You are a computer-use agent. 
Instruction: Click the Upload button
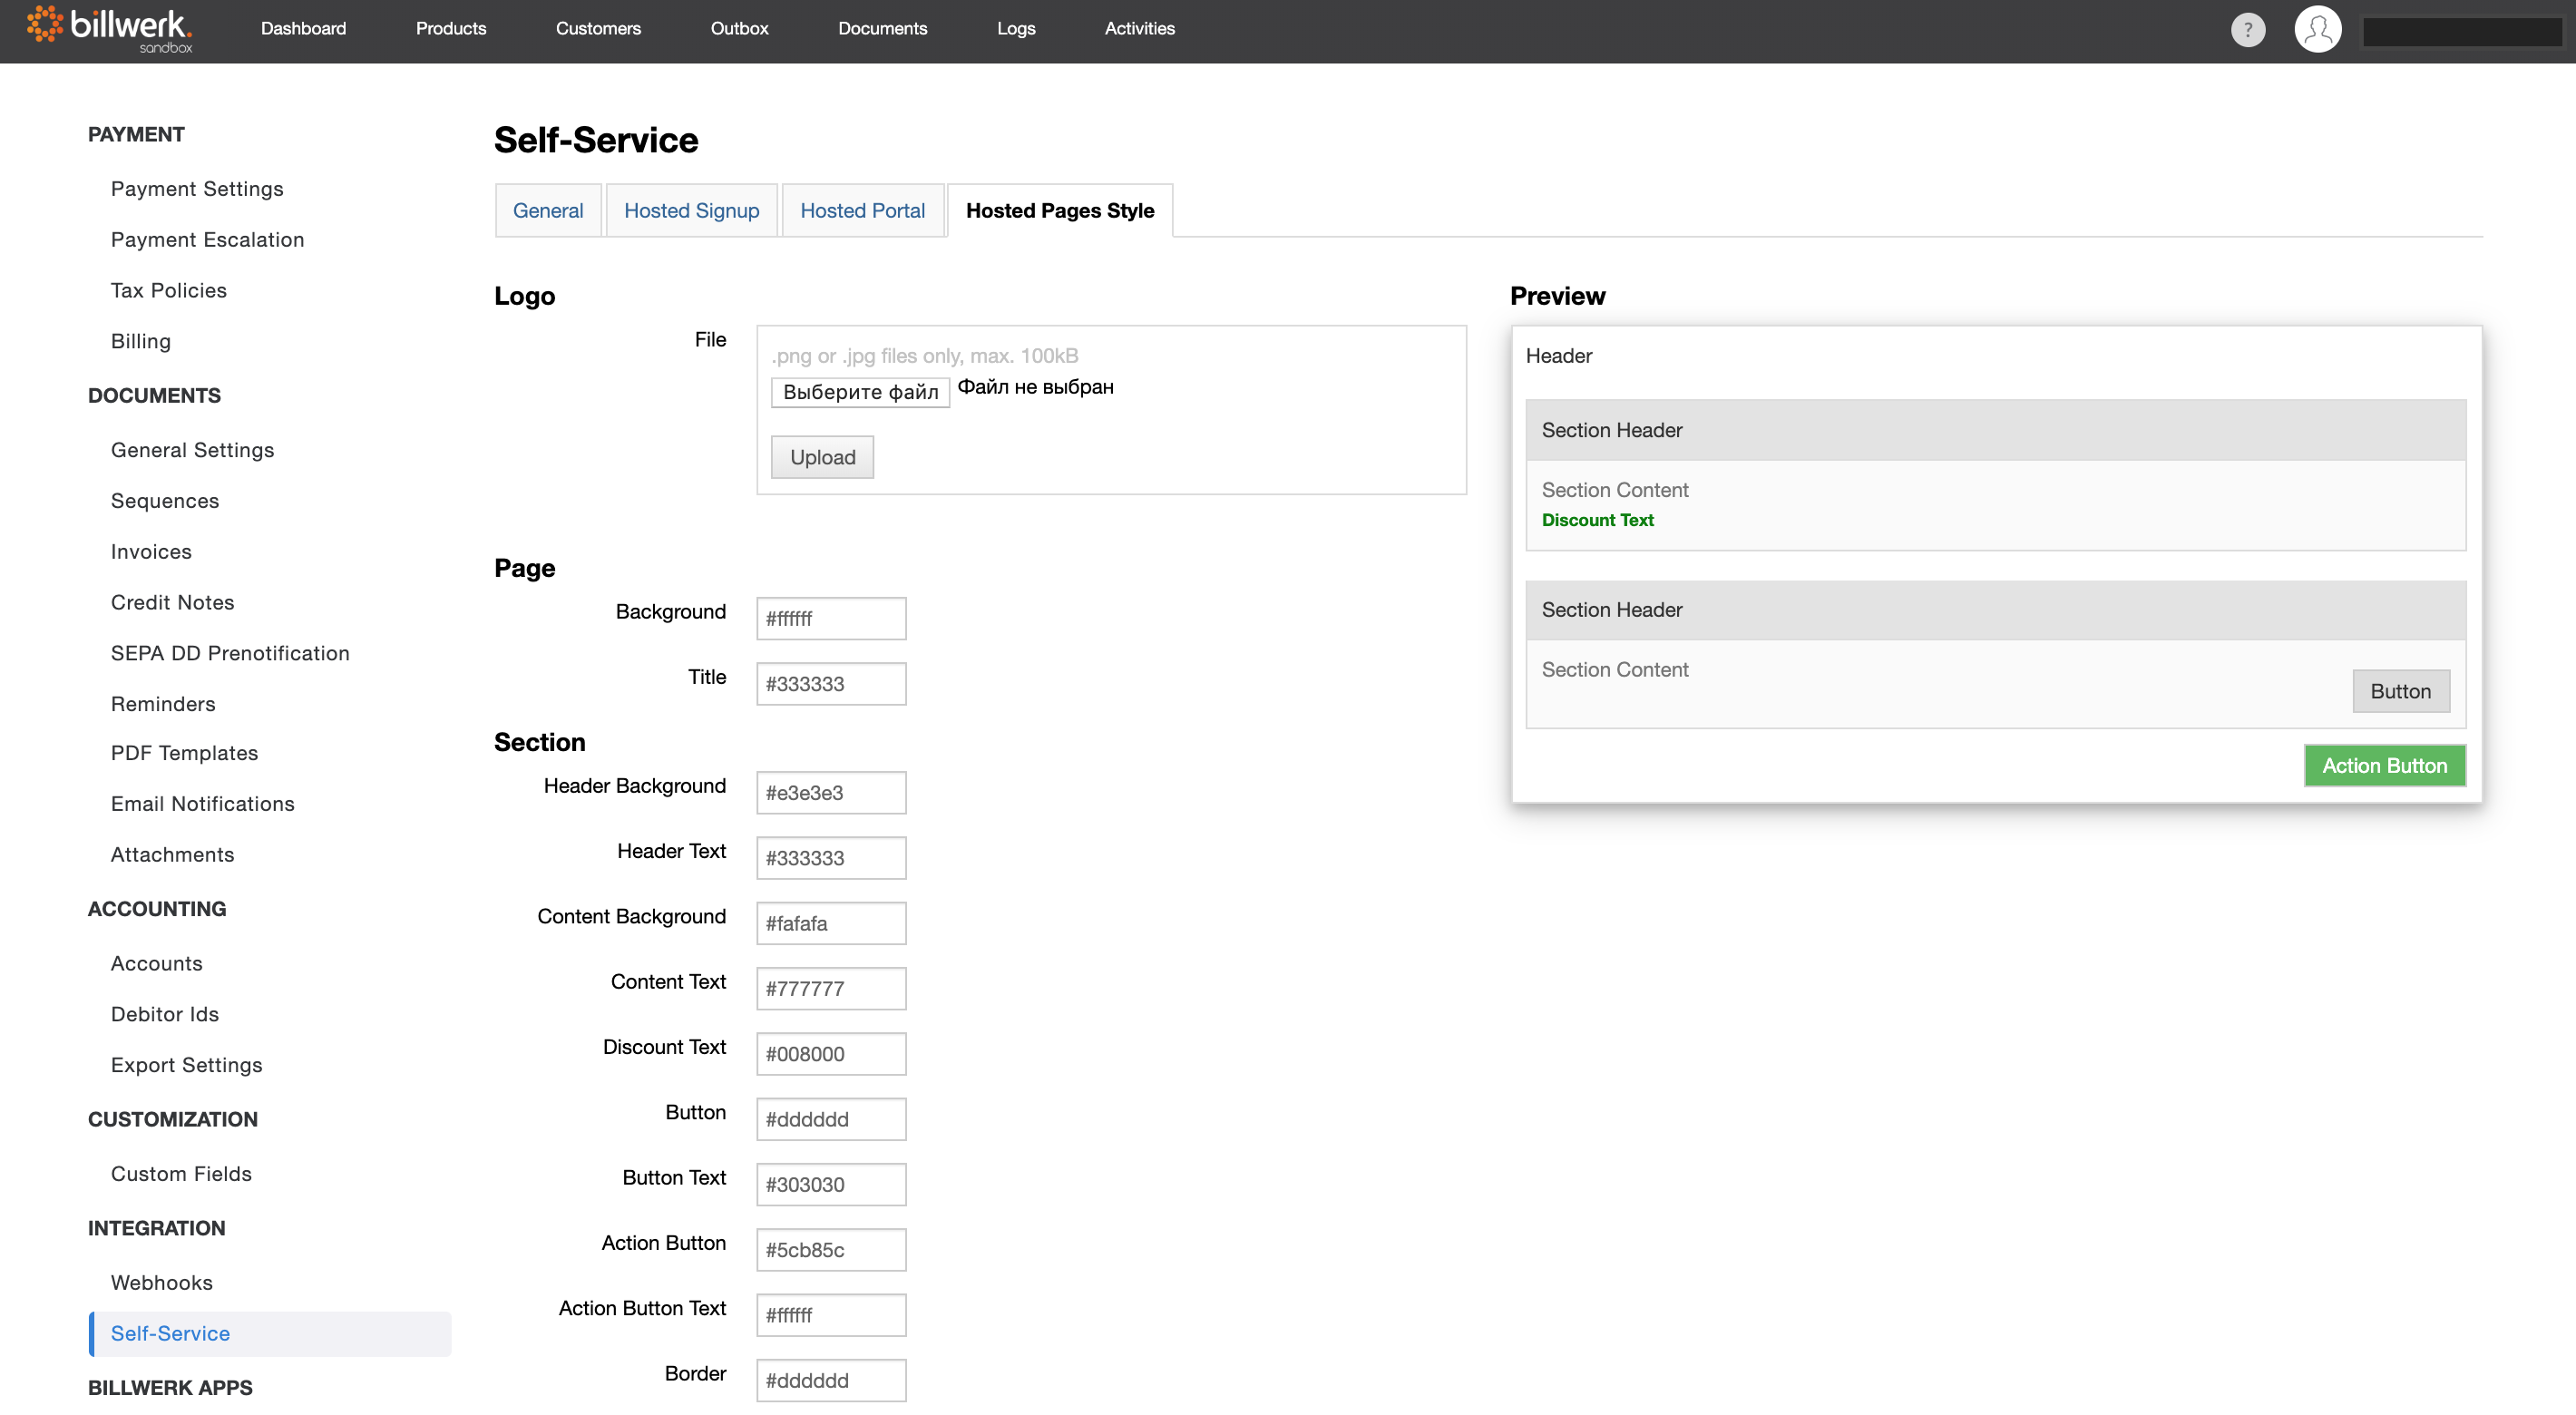[822, 457]
